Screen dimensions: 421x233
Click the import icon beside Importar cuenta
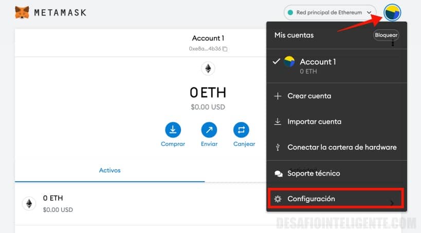(x=278, y=122)
